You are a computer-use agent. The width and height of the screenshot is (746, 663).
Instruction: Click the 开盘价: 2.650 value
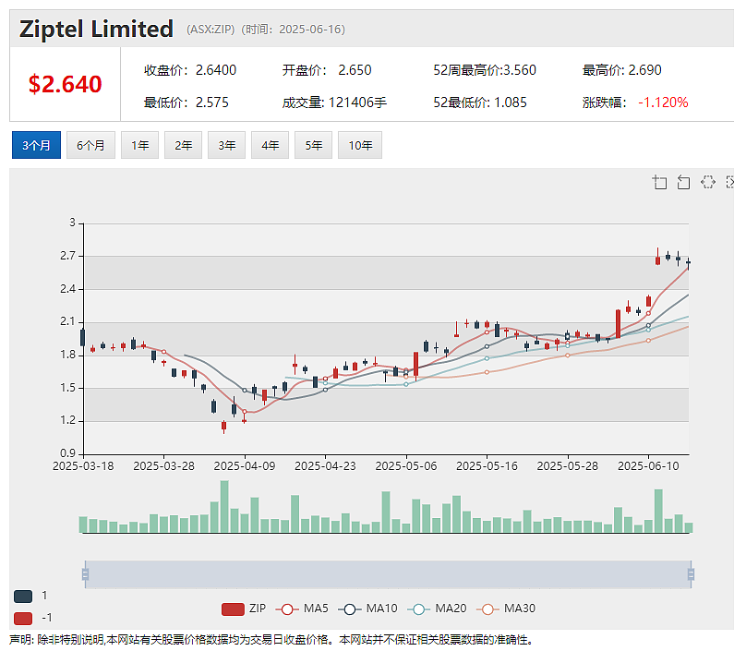[327, 70]
